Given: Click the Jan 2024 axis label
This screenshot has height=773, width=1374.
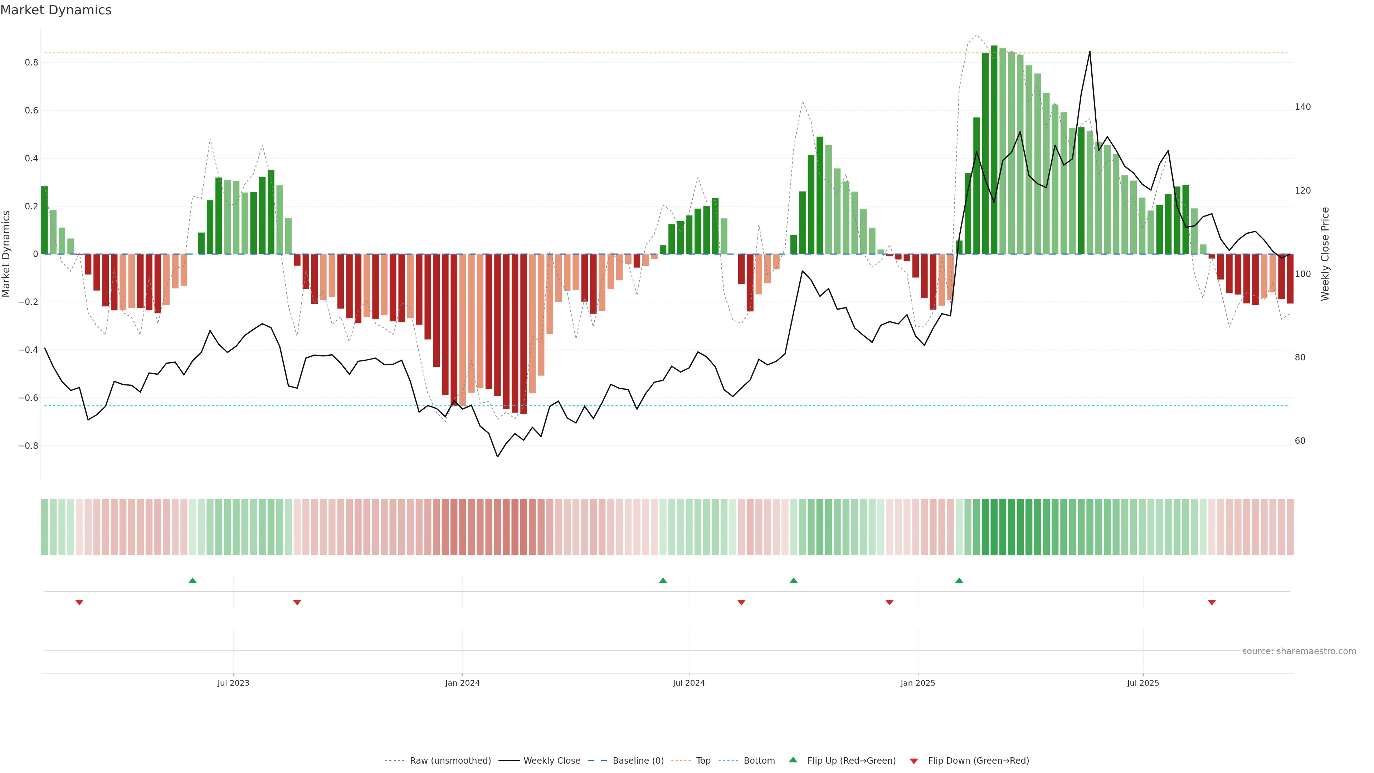Looking at the screenshot, I should tap(462, 683).
